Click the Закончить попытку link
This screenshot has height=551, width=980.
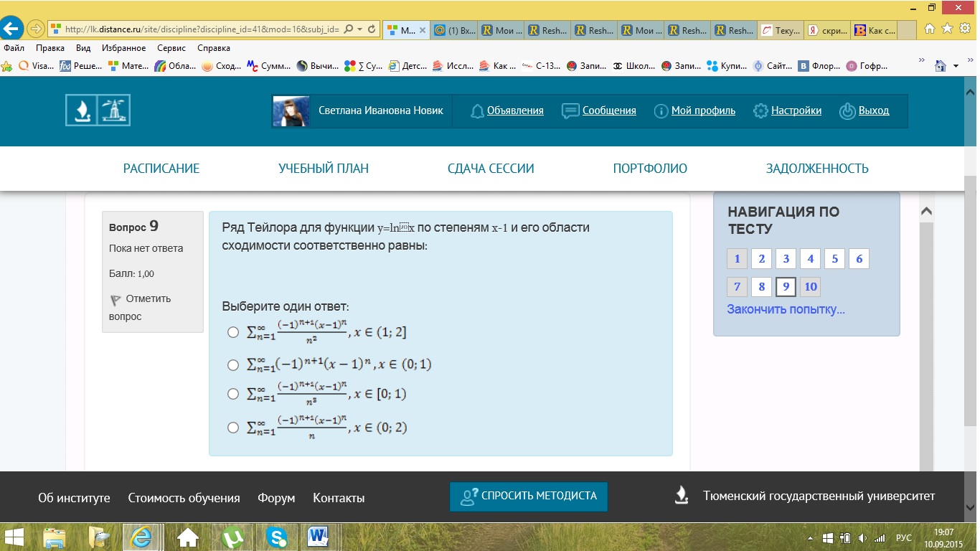coord(786,309)
